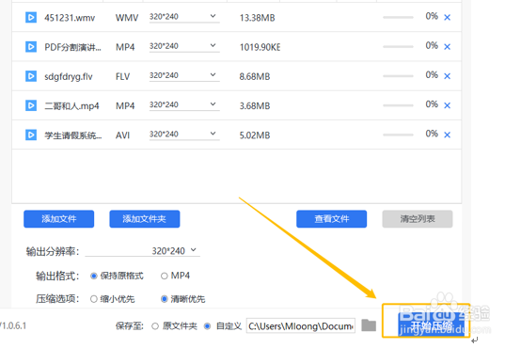The image size is (521, 348).
Task: Click the 添加文件夹 button
Action: click(x=145, y=219)
